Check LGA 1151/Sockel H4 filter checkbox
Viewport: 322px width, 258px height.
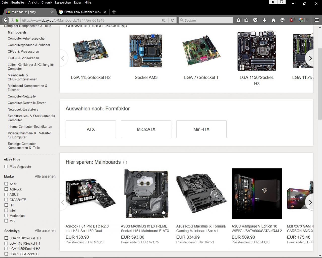tap(6, 243)
